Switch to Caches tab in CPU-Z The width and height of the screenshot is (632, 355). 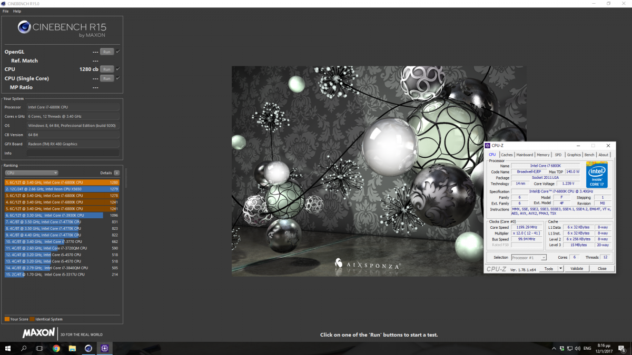[507, 155]
